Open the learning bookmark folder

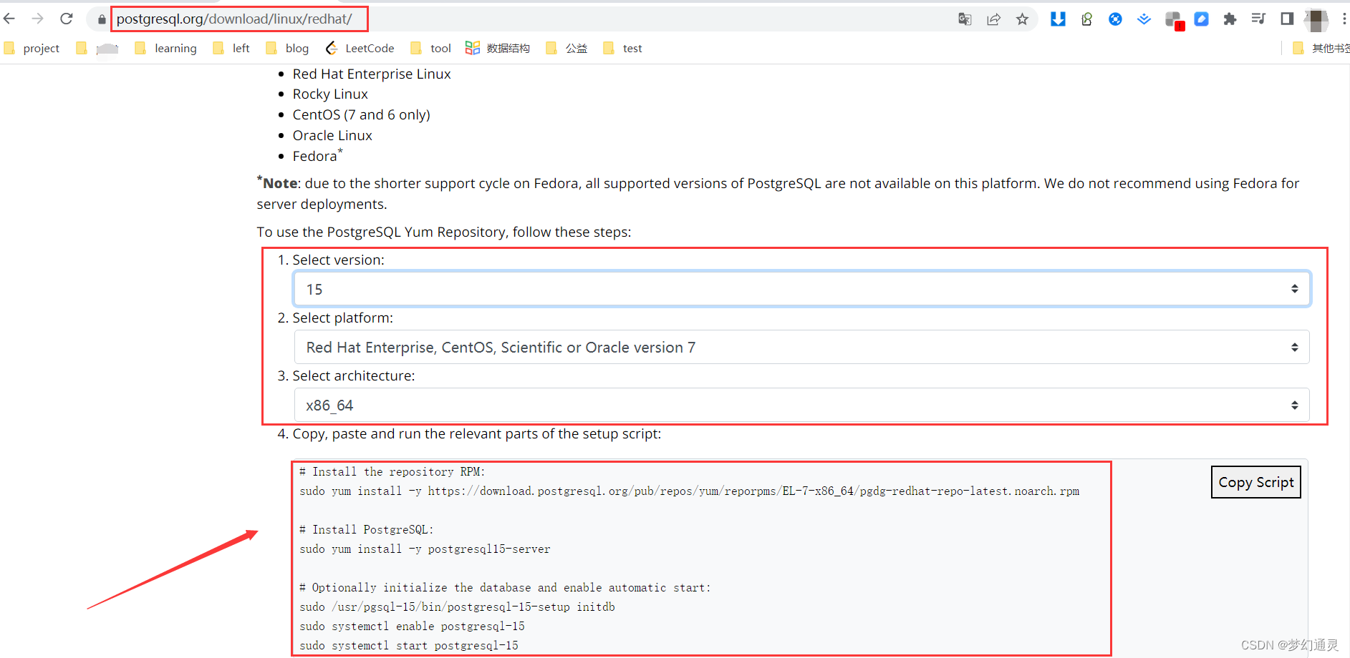pyautogui.click(x=165, y=48)
